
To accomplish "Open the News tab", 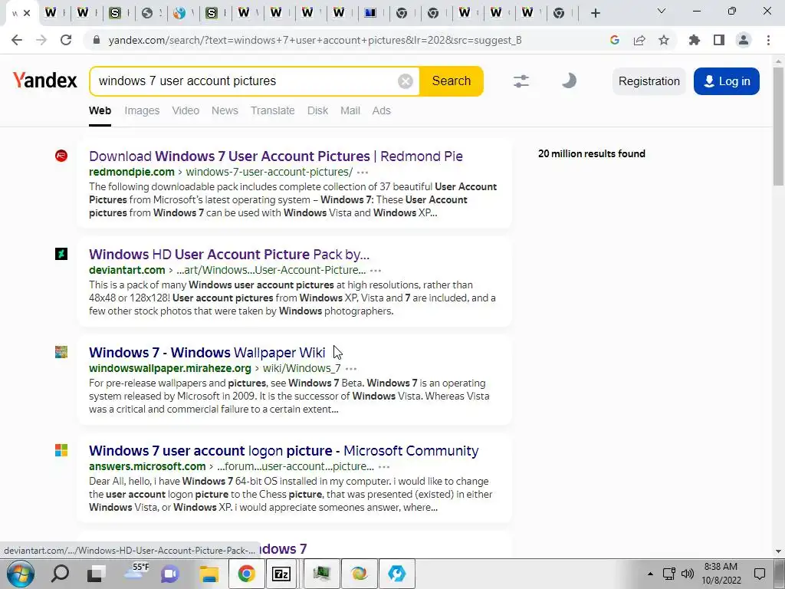I will click(225, 110).
